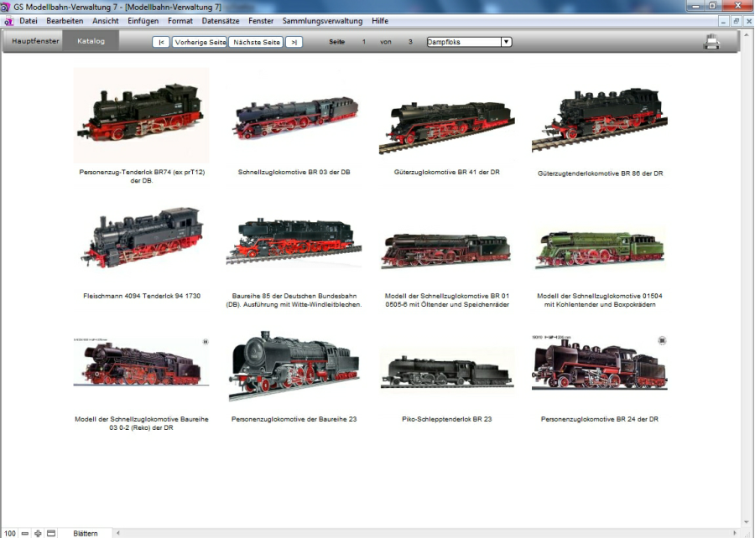This screenshot has height=538, width=755.
Task: Open the Datei menu
Action: coord(29,21)
